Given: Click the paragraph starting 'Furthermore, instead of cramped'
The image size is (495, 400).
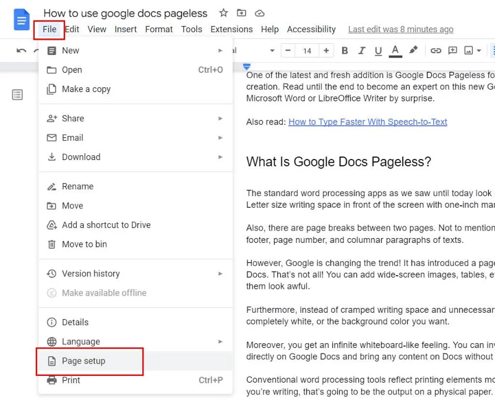Looking at the screenshot, I should click(x=370, y=315).
